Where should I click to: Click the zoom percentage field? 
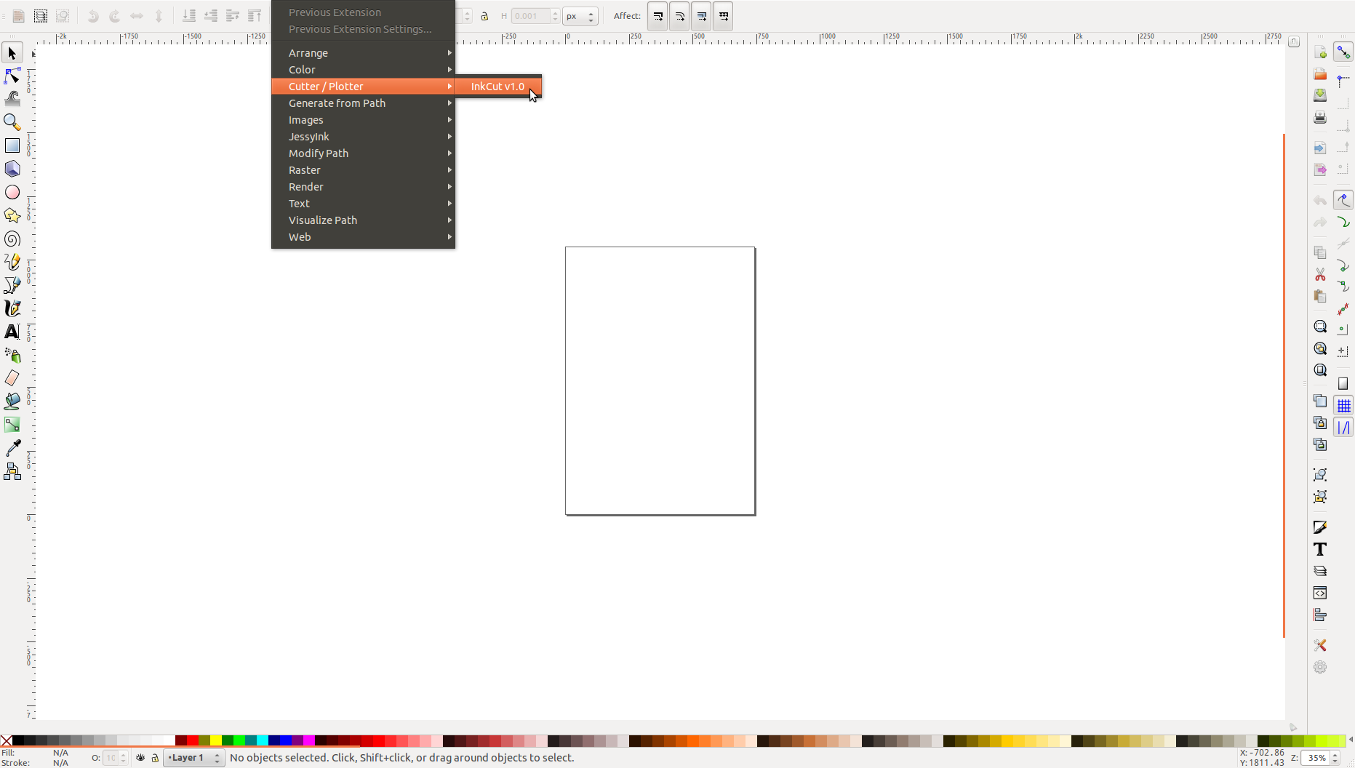pyautogui.click(x=1316, y=758)
